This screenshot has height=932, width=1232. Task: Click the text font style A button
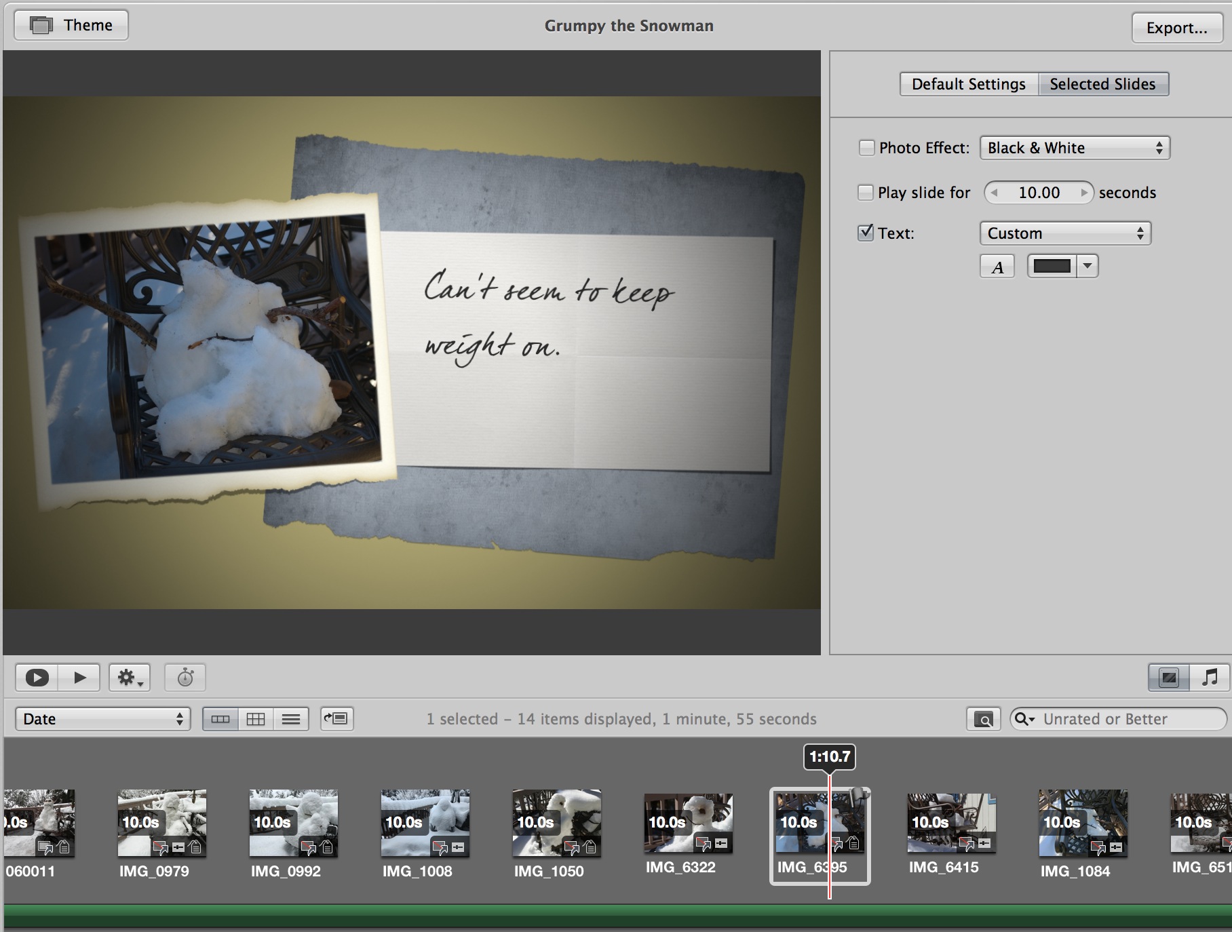pos(997,267)
